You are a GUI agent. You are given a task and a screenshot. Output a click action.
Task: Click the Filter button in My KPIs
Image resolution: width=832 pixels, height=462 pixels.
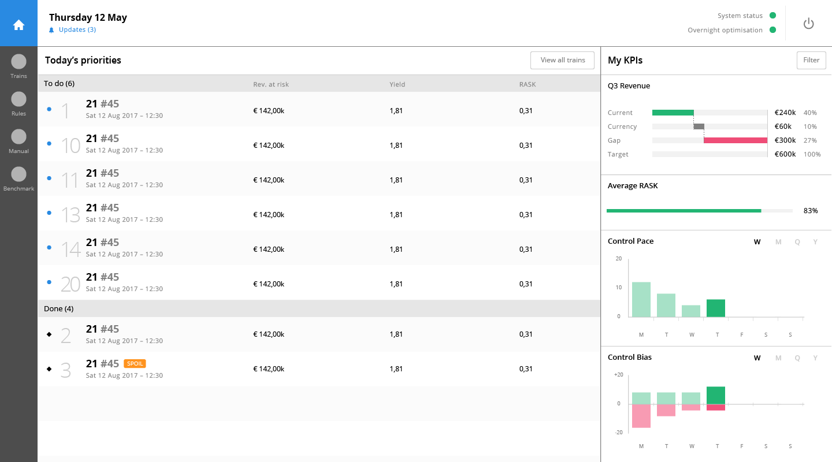[x=811, y=60]
